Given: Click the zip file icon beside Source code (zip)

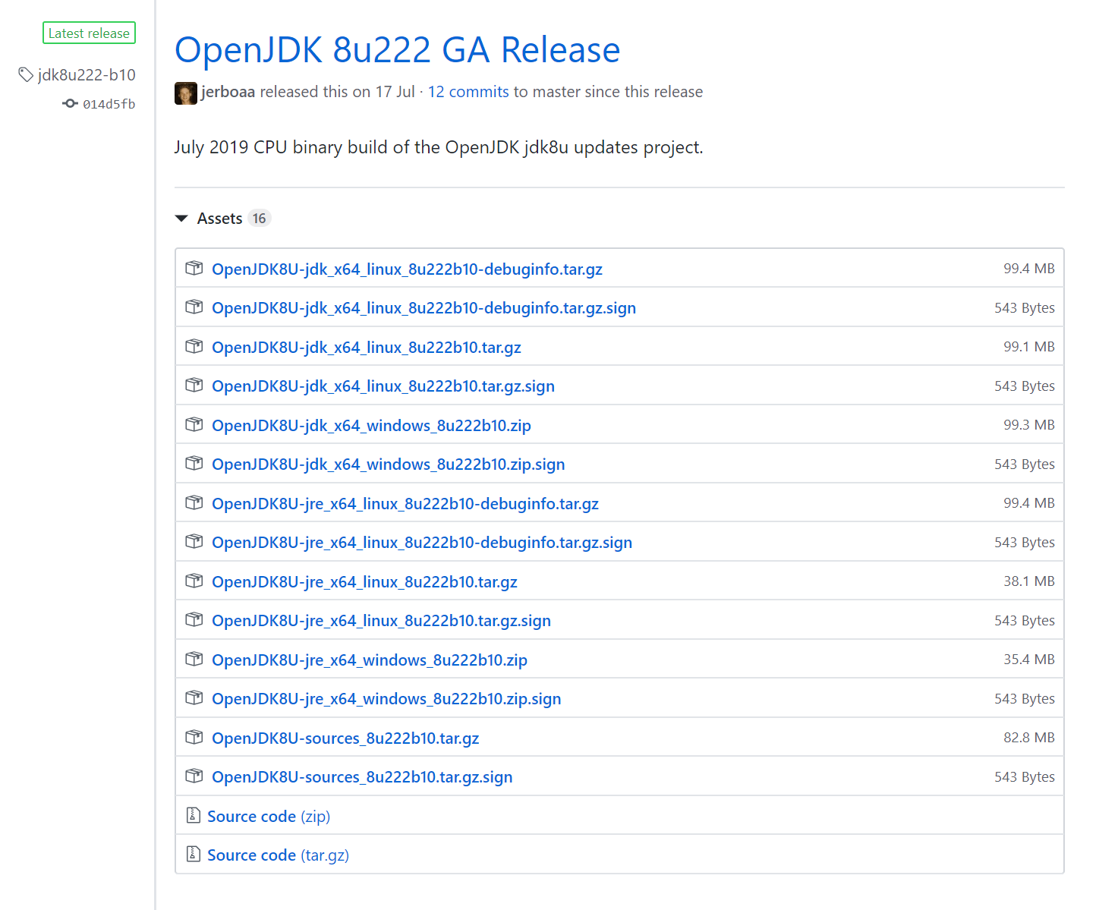Looking at the screenshot, I should (x=193, y=816).
